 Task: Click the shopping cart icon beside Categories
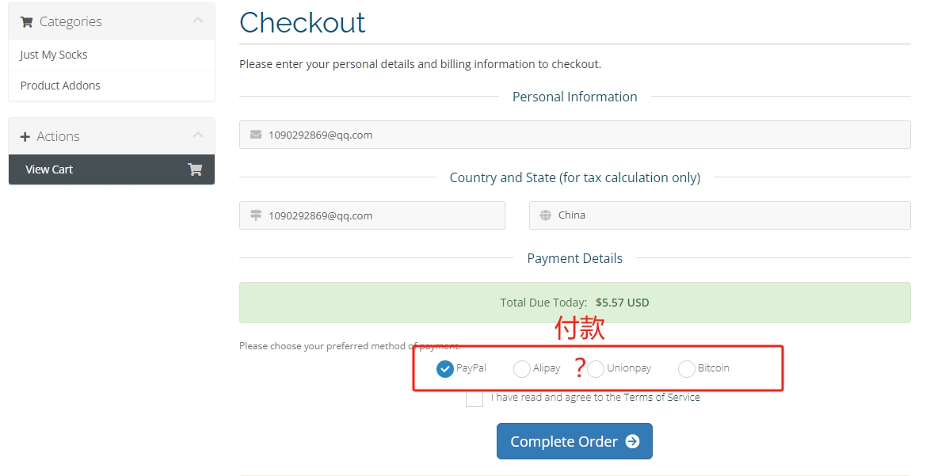point(26,22)
